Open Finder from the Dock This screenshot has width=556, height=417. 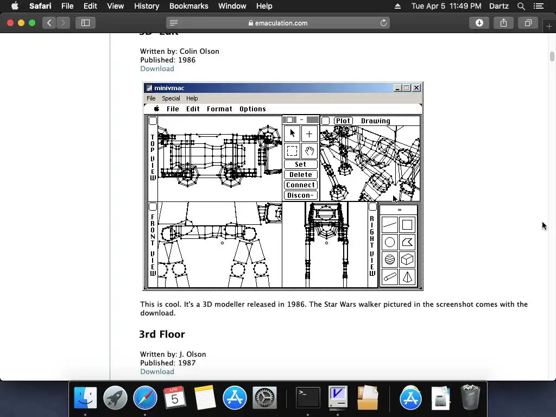85,397
